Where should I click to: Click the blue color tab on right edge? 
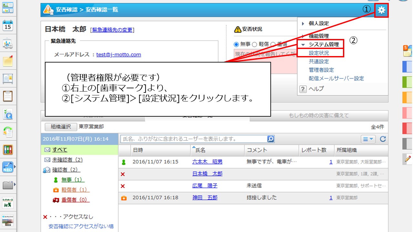[x=408, y=66]
